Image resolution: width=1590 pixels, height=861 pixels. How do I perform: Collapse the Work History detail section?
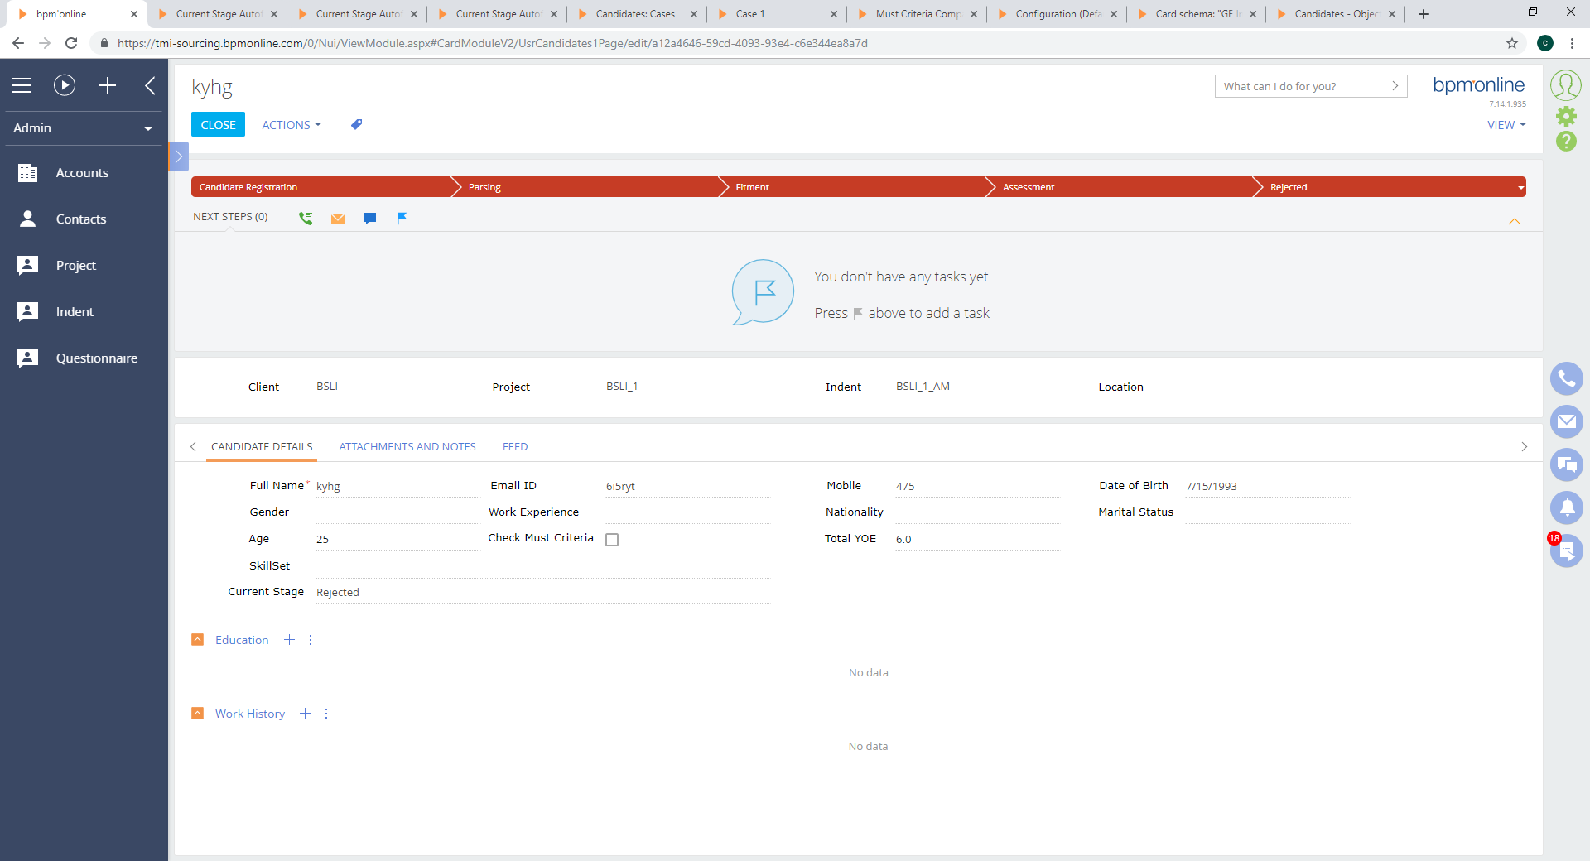198,714
